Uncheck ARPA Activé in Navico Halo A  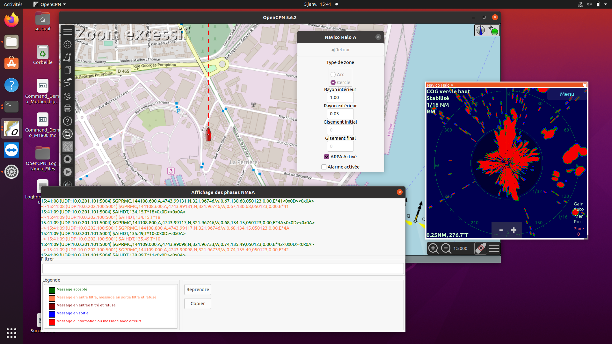tap(326, 156)
